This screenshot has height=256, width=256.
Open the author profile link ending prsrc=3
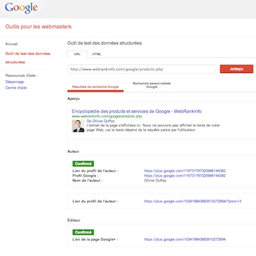[193, 201]
